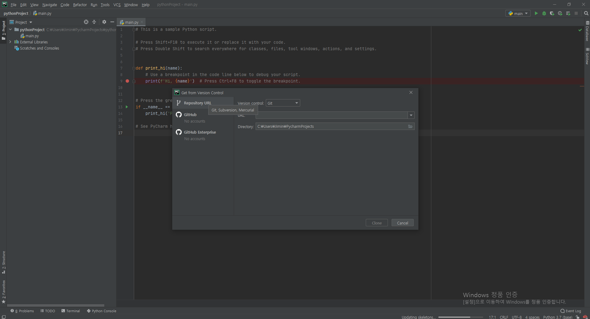This screenshot has height=319, width=590.
Task: Collapse all in Project panel
Action: pyautogui.click(x=94, y=22)
